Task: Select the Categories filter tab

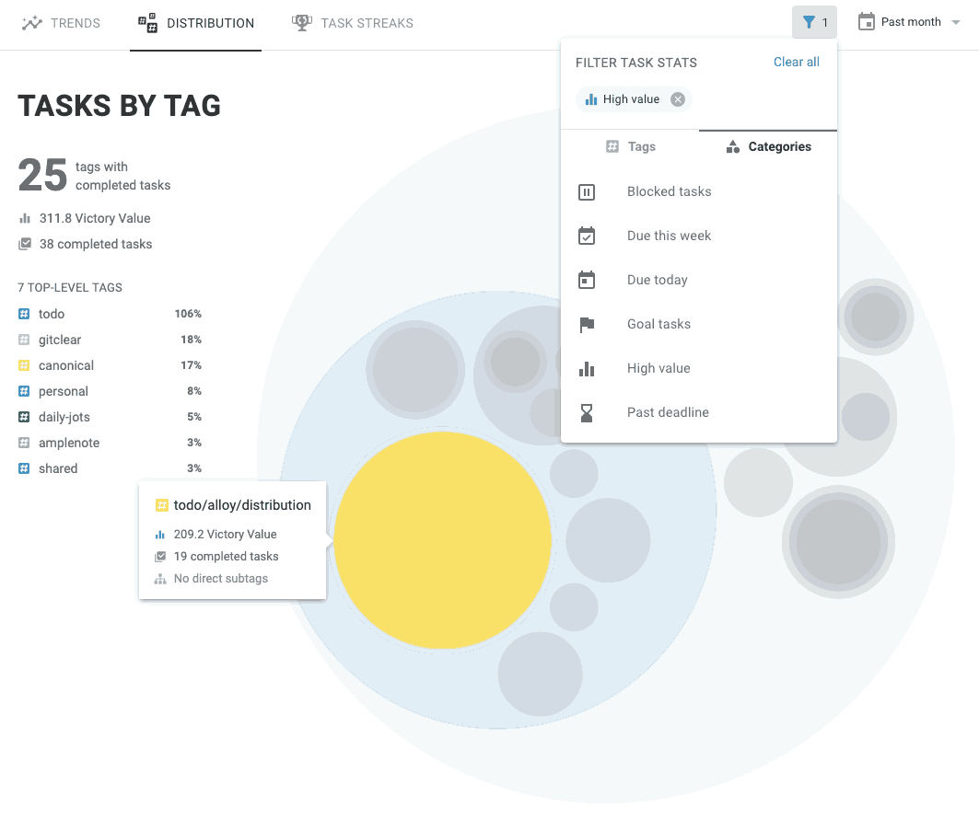Action: coord(768,146)
